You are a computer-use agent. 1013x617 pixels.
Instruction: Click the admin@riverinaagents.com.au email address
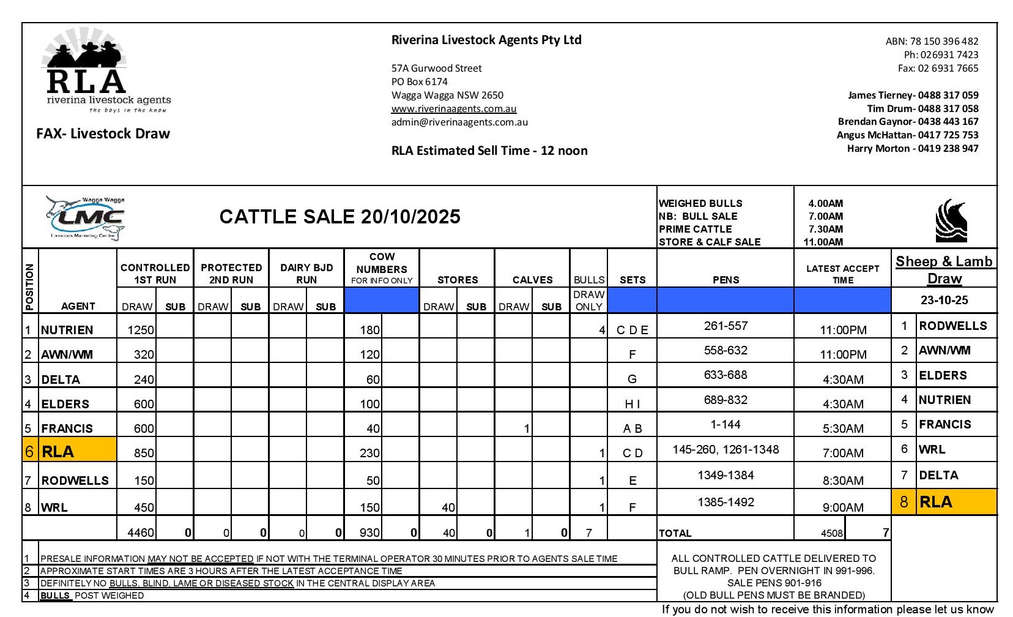459,122
